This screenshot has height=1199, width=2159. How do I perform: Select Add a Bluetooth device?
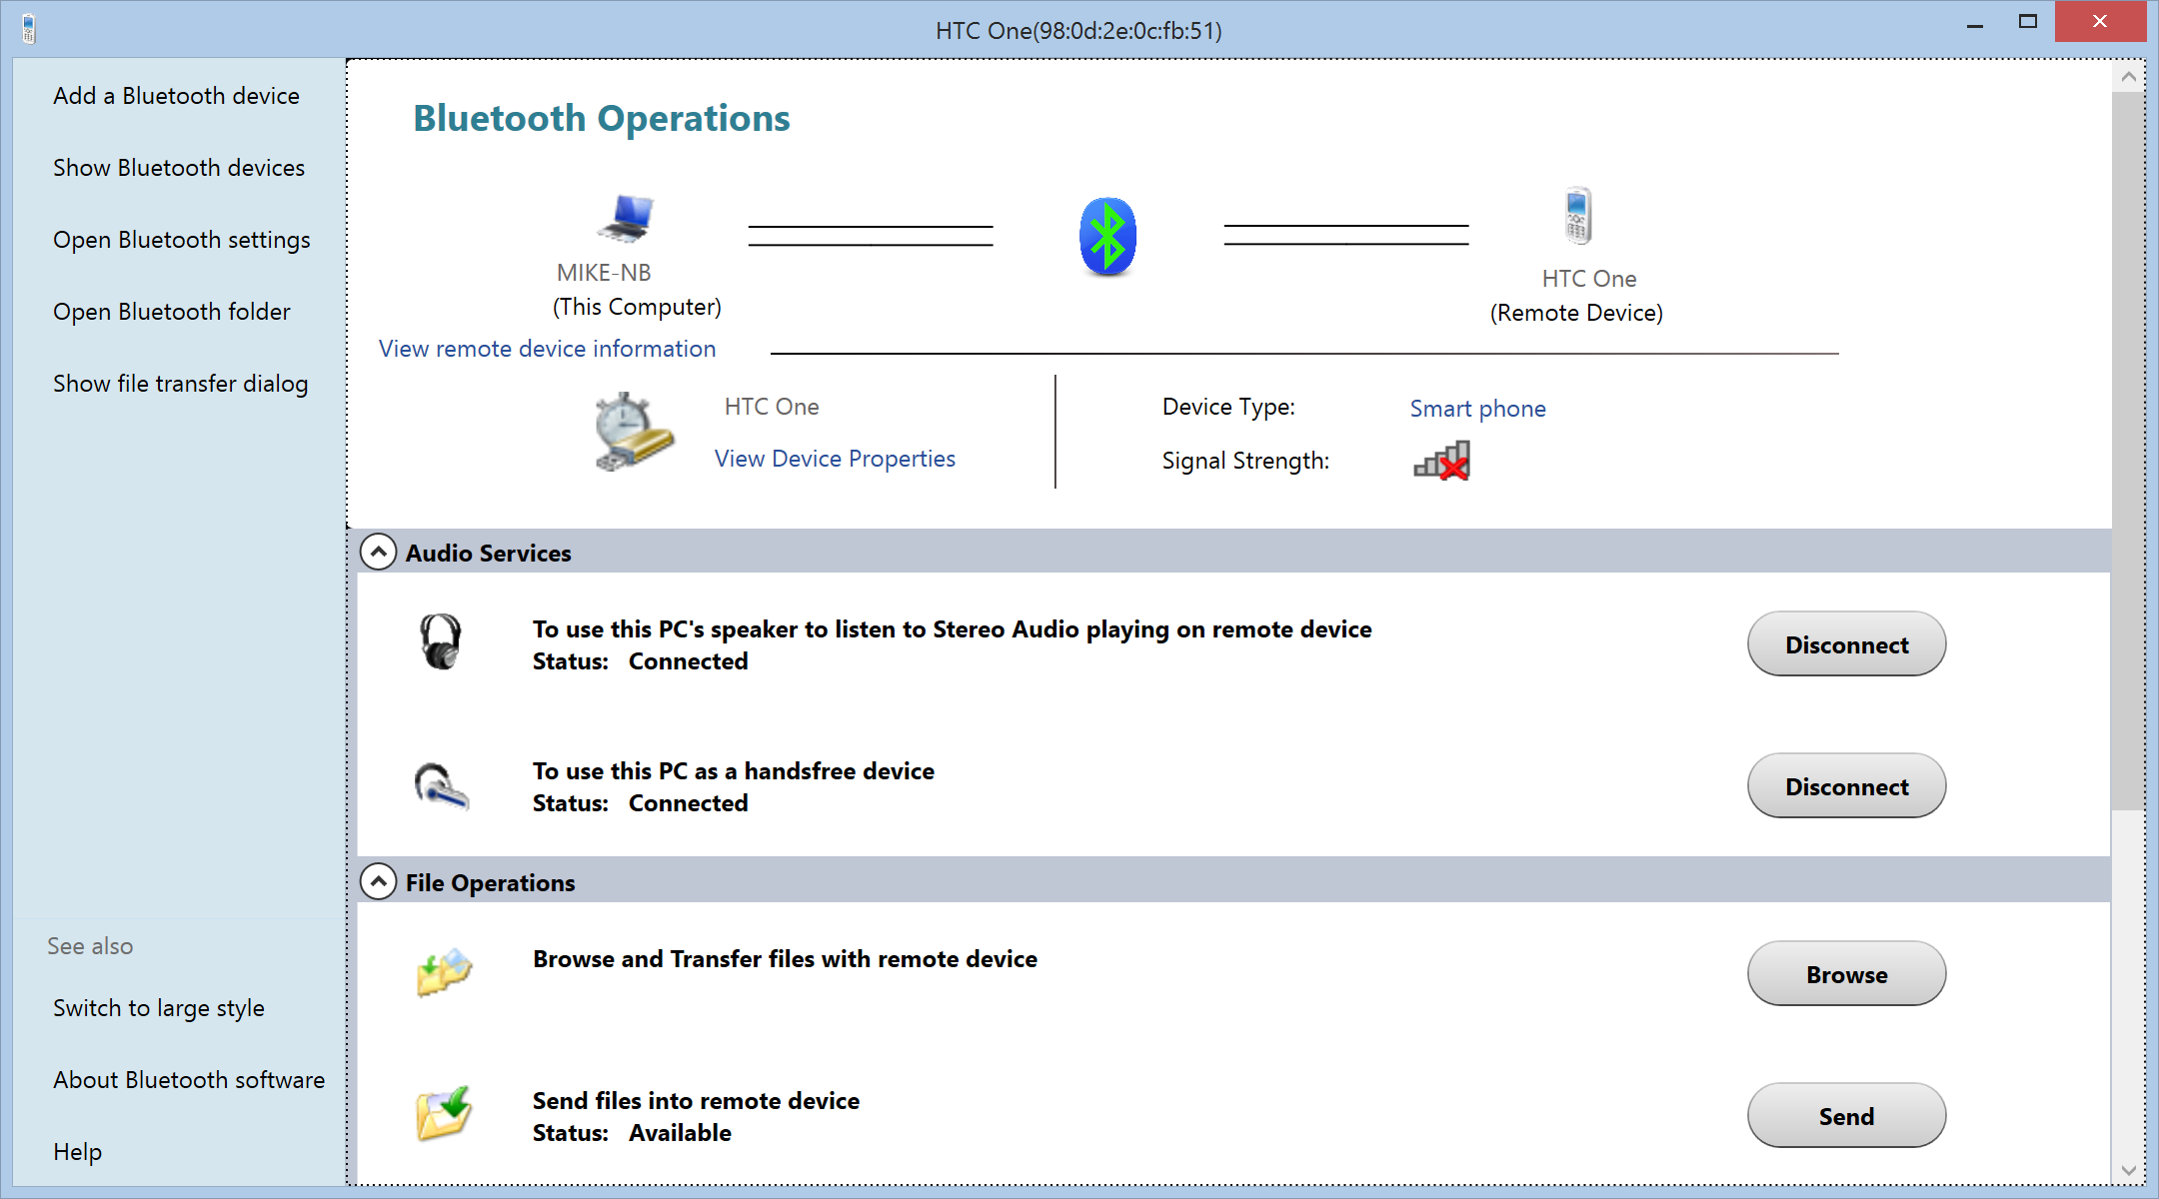click(176, 96)
